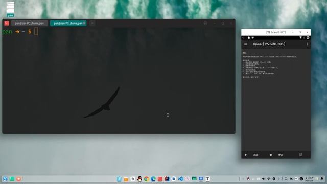The image size is (327, 184).
Task: Tap the square stop icon in phone app
Action: point(271,155)
